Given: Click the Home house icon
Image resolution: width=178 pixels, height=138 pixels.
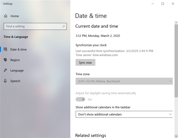Looking at the screenshot, I should pyautogui.click(x=5, y=16).
